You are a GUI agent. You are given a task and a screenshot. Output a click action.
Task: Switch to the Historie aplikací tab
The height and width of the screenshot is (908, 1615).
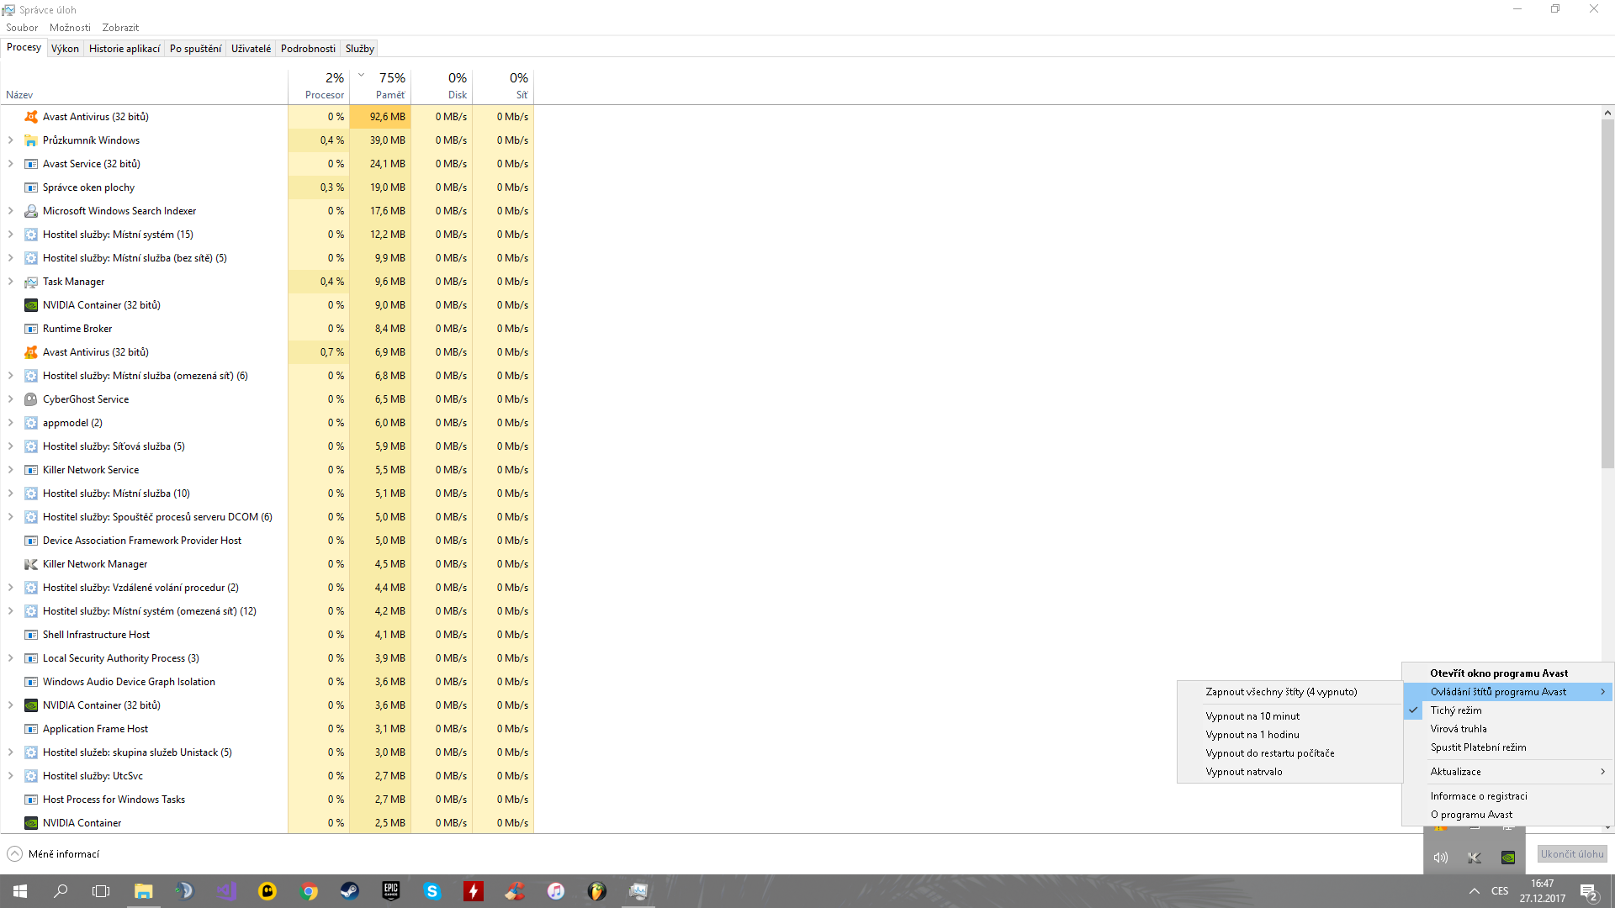[x=124, y=49]
